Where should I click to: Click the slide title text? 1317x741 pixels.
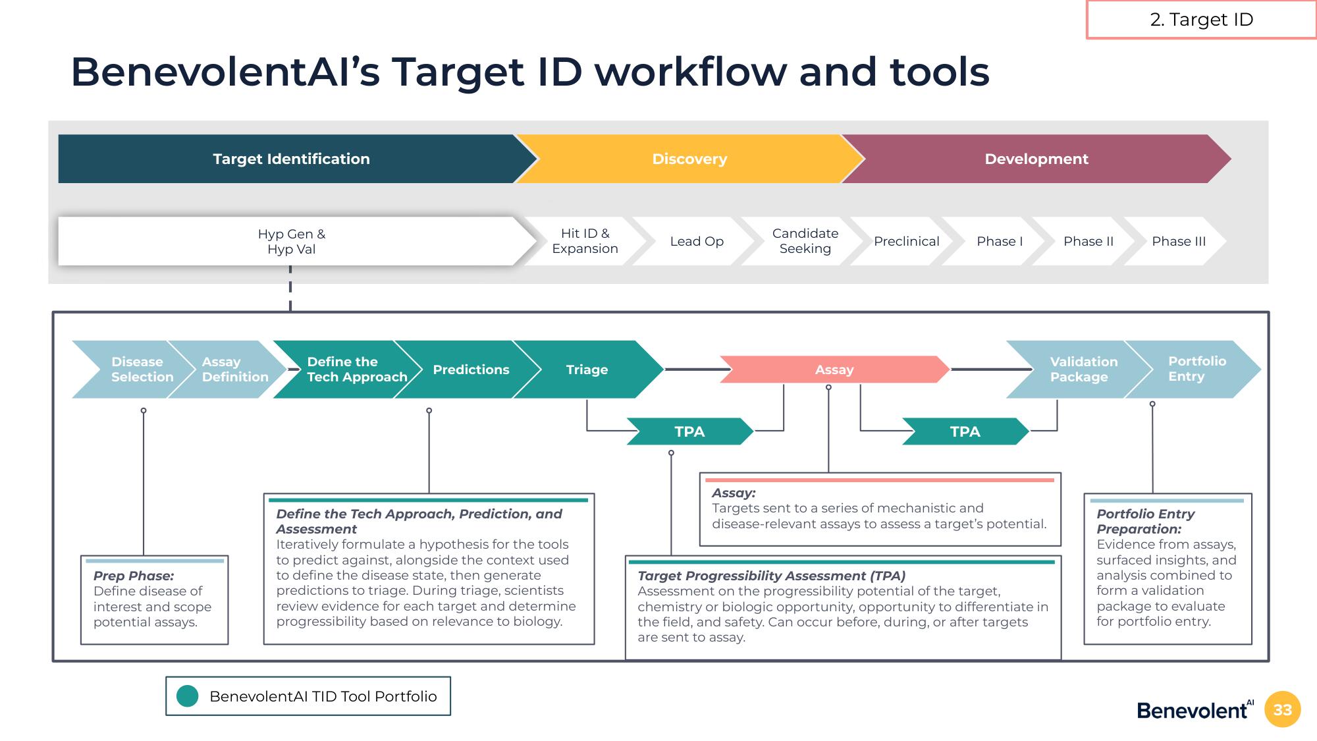(x=530, y=71)
